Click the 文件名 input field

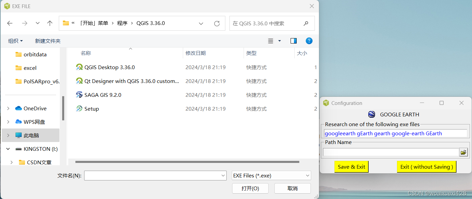[152, 175]
